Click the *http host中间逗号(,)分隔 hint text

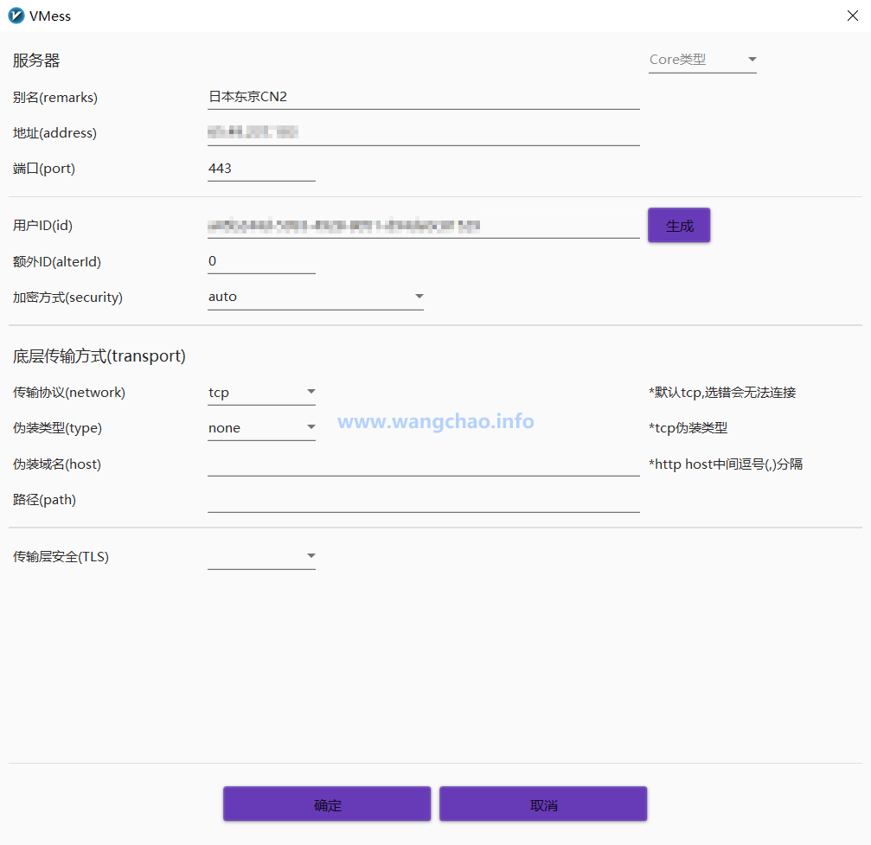coord(726,464)
